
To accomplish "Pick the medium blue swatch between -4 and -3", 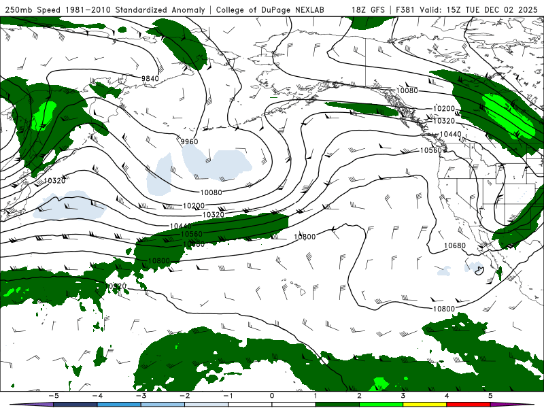I will coord(119,405).
